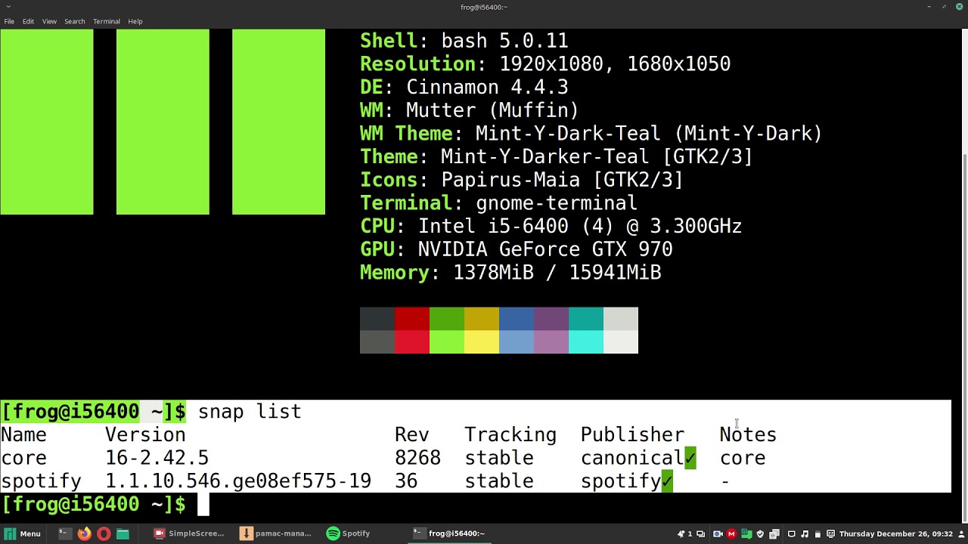Switch to SimpleScreenRecorder window in taskbar

coord(189,533)
